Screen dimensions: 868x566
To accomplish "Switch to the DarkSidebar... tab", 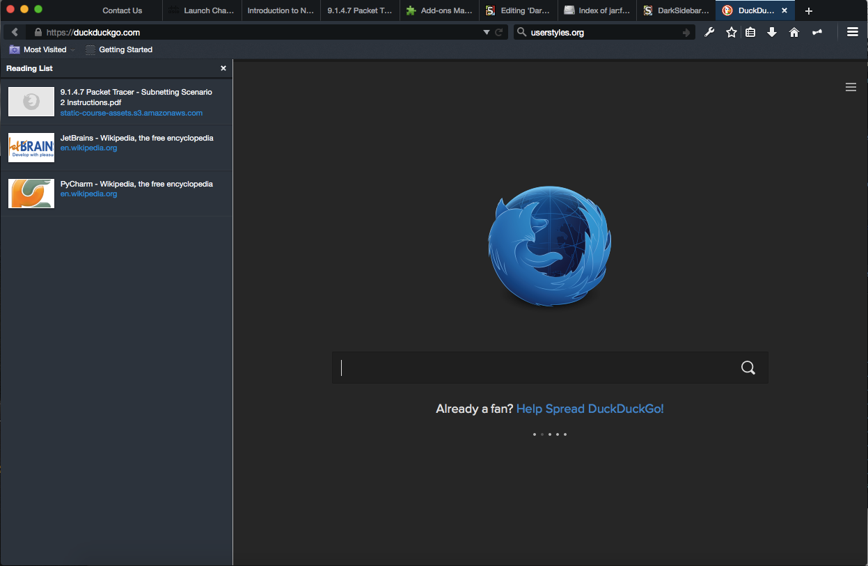I will click(677, 10).
